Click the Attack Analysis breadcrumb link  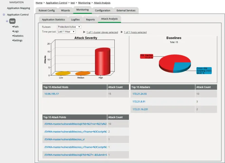click(x=102, y=3)
